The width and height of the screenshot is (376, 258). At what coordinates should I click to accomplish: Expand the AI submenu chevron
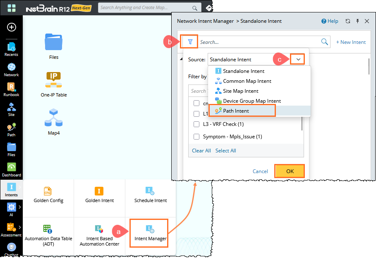(x=20, y=207)
